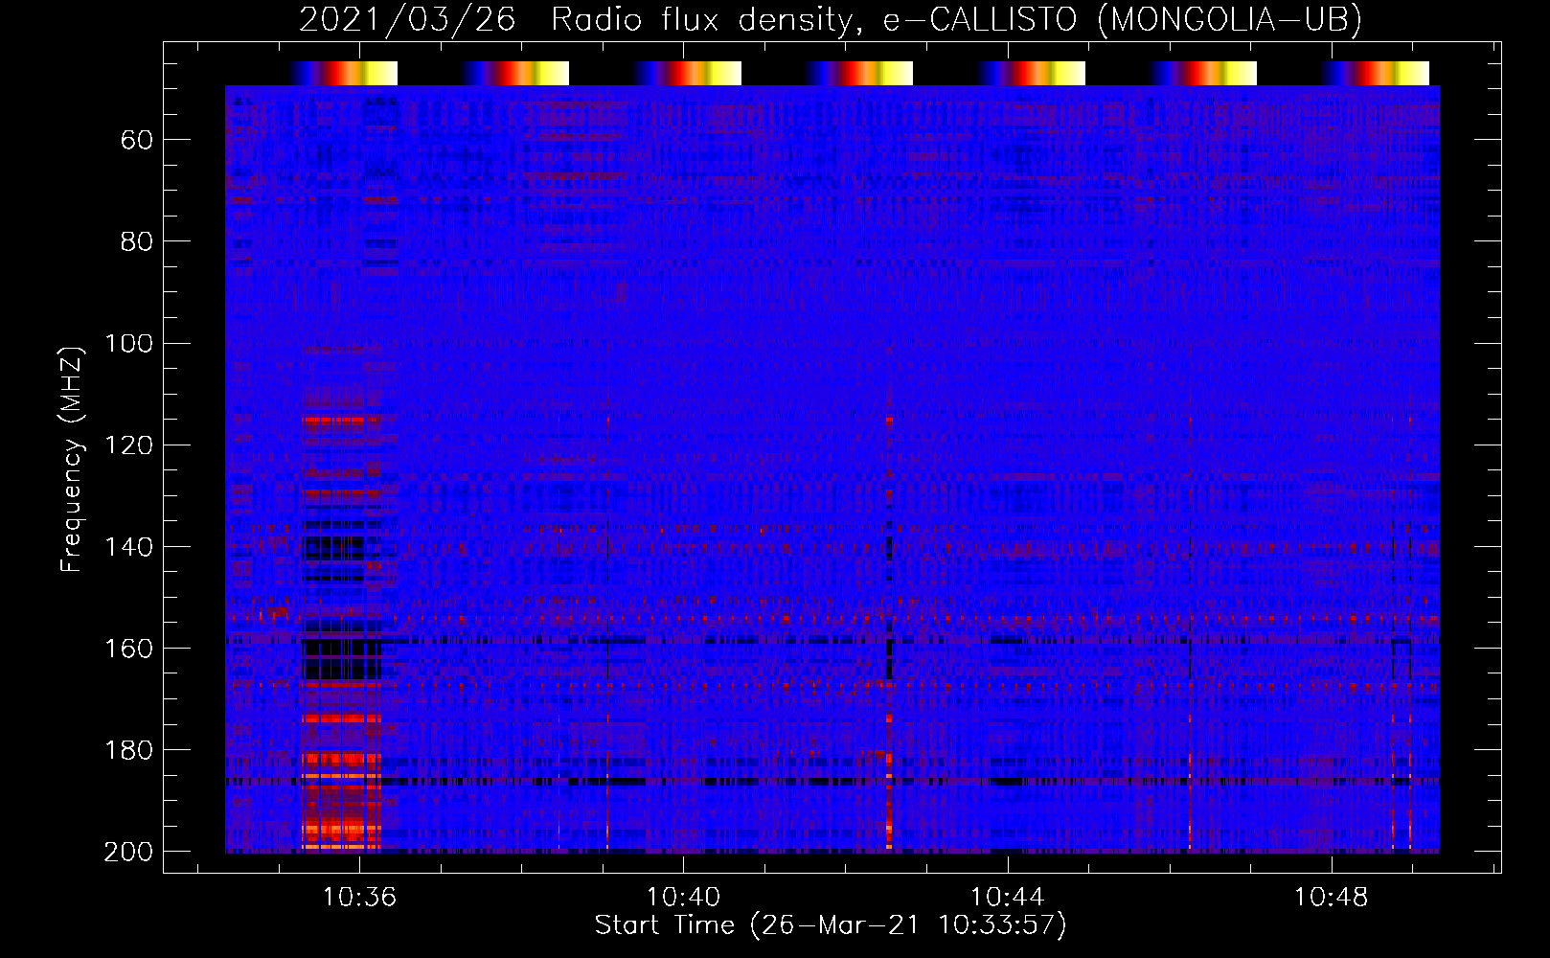Click the "Frequency (MHZ)" y-axis label
Image resolution: width=1550 pixels, height=958 pixels.
coord(72,459)
